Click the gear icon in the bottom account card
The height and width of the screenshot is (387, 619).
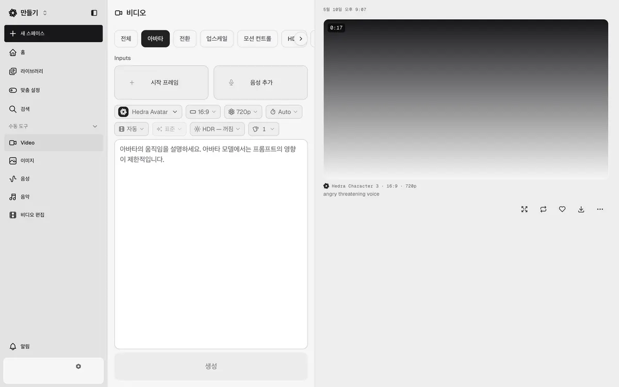coord(78,366)
